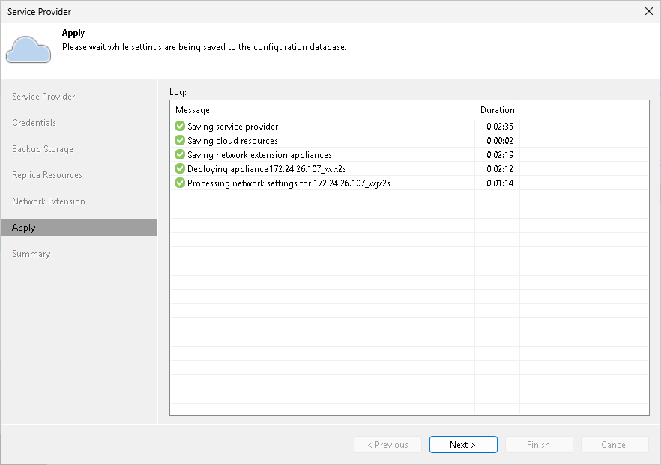The height and width of the screenshot is (465, 661).
Task: Select the checkmark for Saving network extension appliances
Action: [179, 154]
